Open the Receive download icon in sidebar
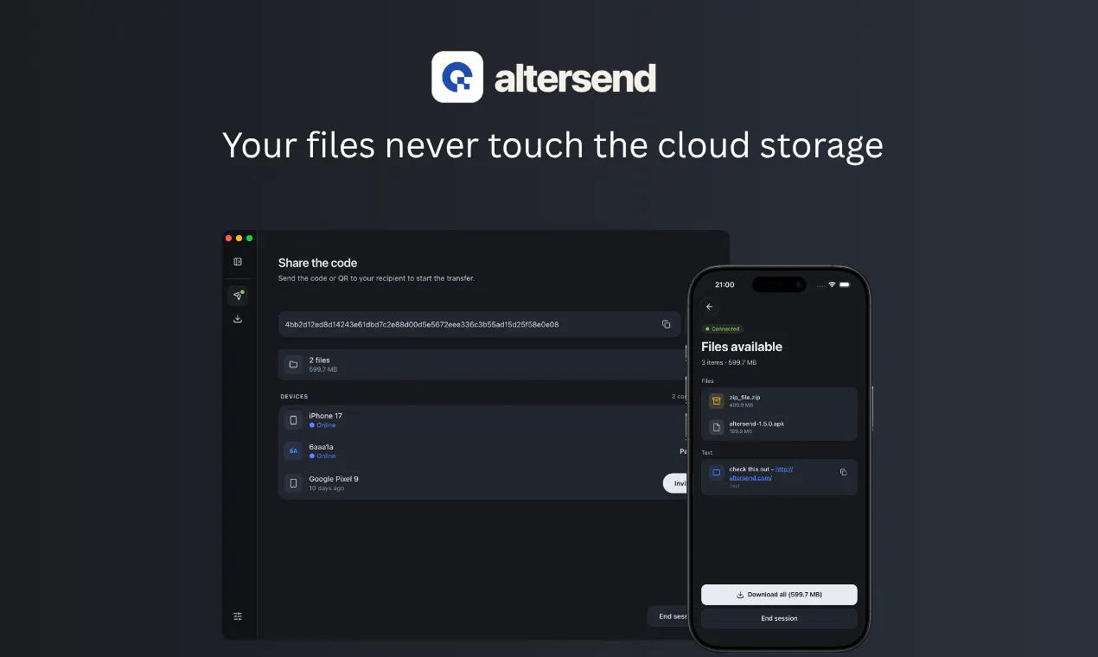This screenshot has width=1098, height=657. click(238, 319)
